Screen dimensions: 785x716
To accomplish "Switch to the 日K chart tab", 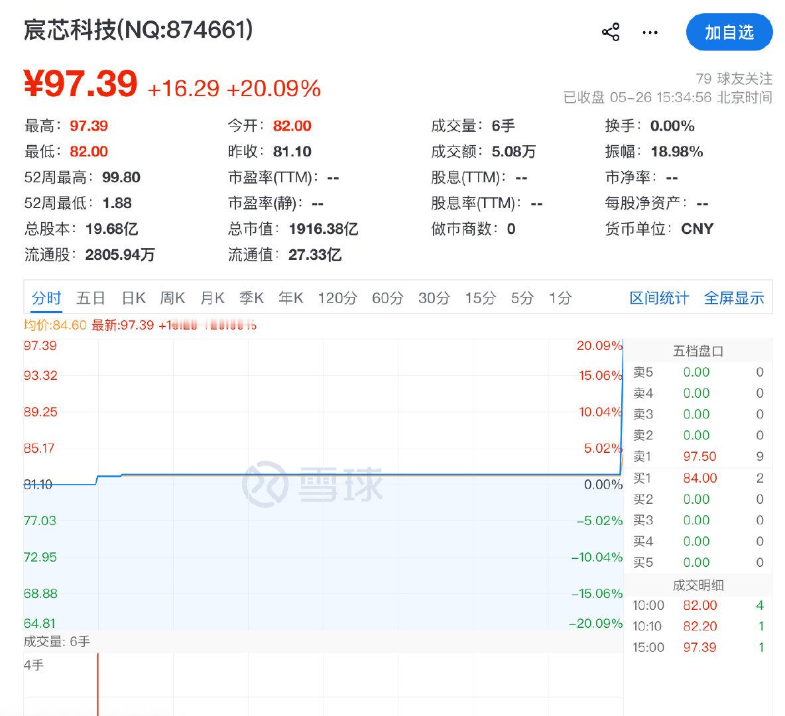I will tap(134, 298).
